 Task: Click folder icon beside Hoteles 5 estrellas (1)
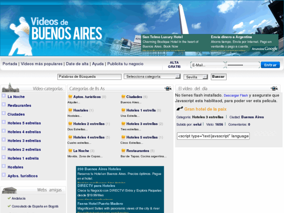(x=123, y=137)
